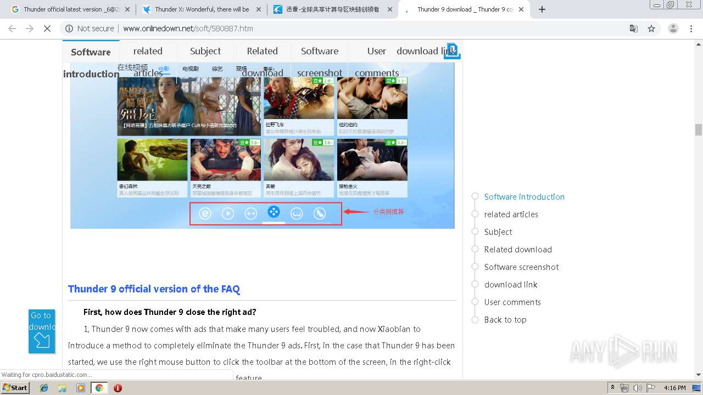The image size is (703, 395).
Task: Select circle marker beside Back to top
Action: tap(475, 319)
